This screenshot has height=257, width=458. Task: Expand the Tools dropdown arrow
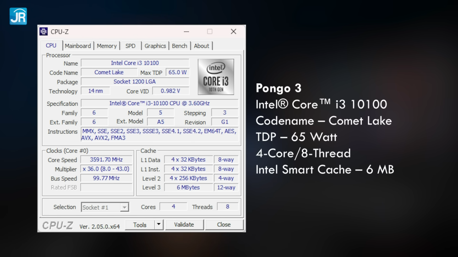(x=158, y=225)
